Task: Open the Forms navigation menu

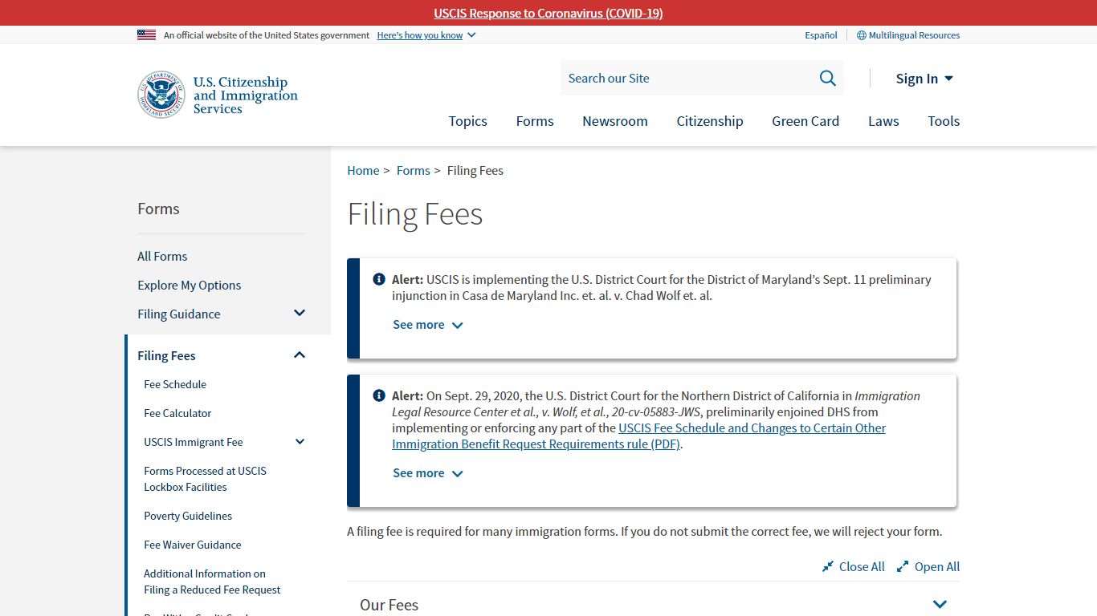Action: [535, 121]
